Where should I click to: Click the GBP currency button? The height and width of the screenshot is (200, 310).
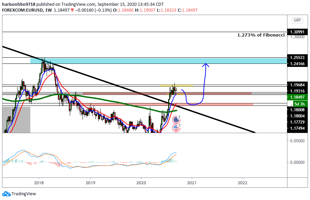click(x=297, y=20)
